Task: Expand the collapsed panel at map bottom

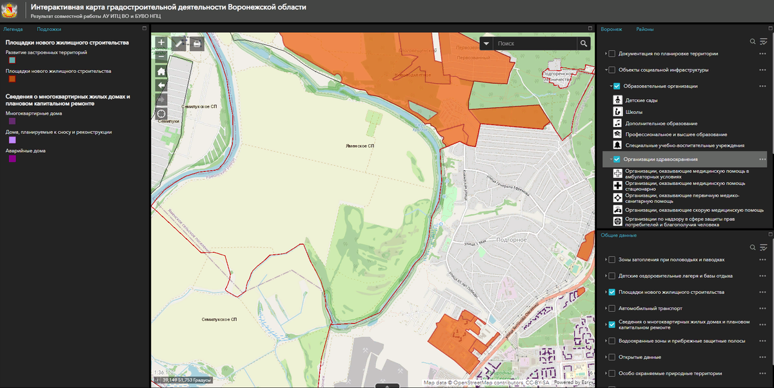Action: click(x=387, y=385)
